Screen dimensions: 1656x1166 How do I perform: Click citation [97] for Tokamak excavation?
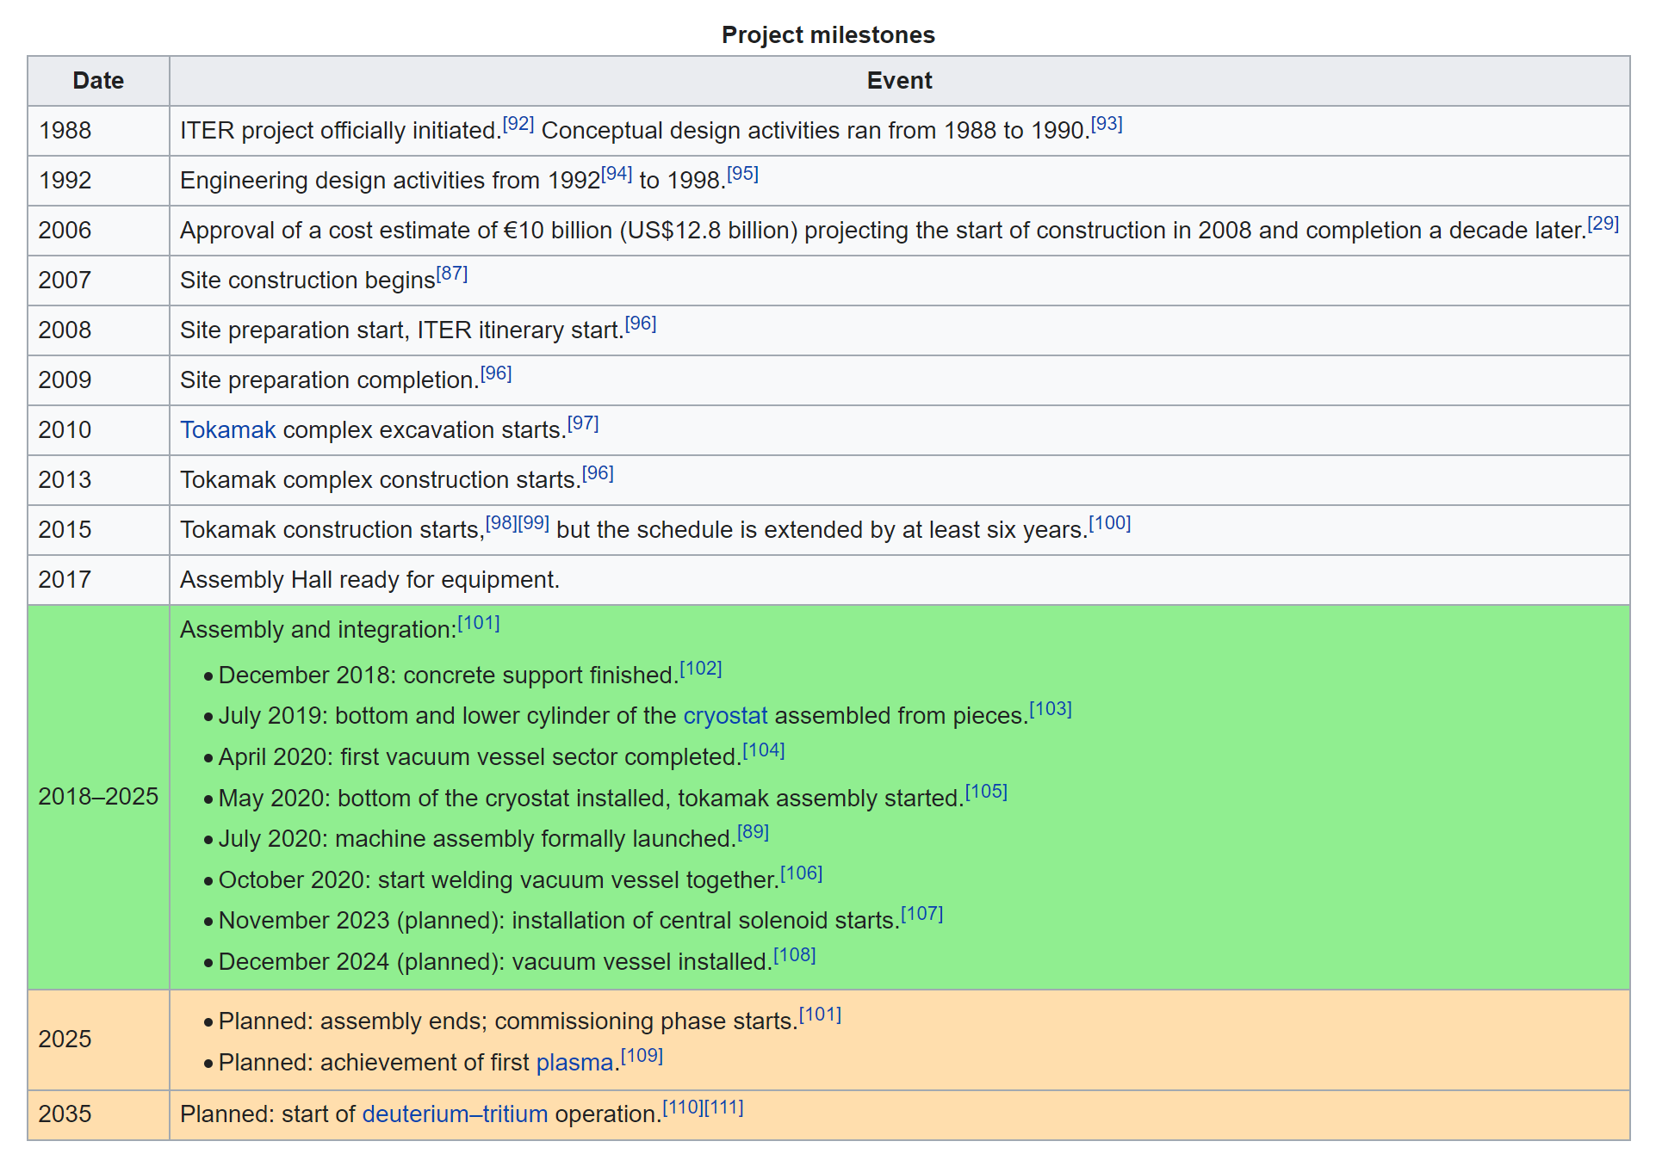tap(583, 423)
